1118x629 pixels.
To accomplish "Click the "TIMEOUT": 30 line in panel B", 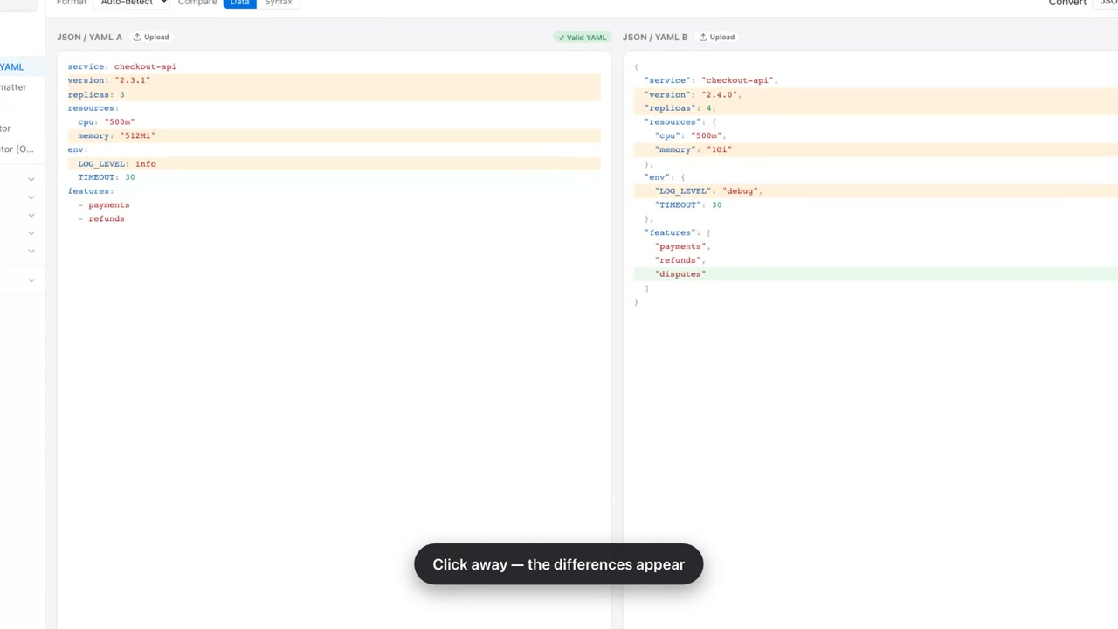I will click(688, 205).
